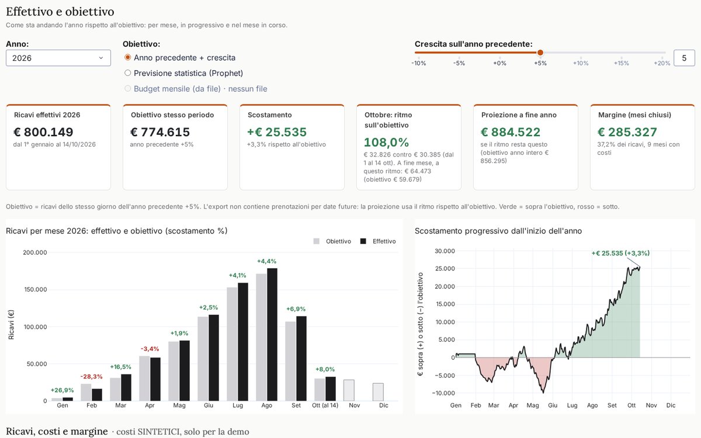The width and height of the screenshot is (701, 438).
Task: Click the '+6,9%' label above September
Action: pyautogui.click(x=296, y=309)
